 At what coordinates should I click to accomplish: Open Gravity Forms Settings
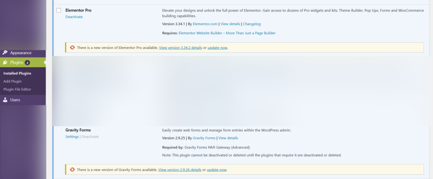[x=72, y=136]
